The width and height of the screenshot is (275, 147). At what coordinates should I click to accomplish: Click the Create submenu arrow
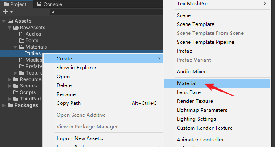(159, 59)
